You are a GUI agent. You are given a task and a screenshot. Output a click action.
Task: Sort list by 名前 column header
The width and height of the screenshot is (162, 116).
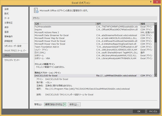pos(65,24)
